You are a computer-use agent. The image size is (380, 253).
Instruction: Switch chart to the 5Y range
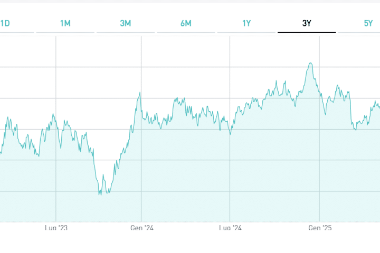[x=368, y=23]
